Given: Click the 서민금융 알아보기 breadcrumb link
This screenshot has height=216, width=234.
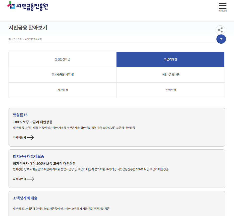Looking at the screenshot, I should coord(33,39).
